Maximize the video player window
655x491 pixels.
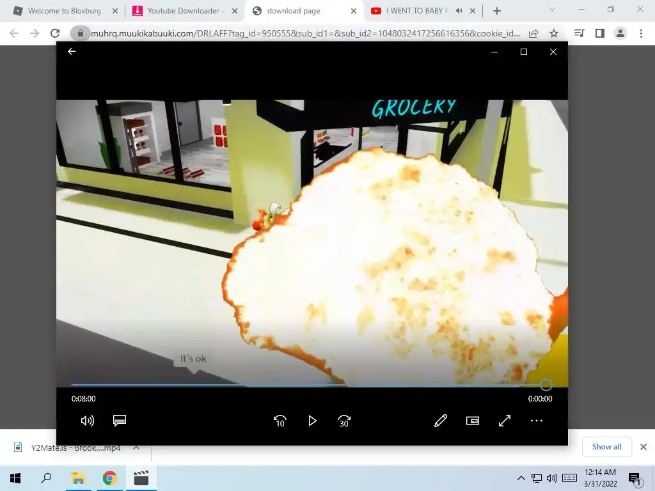[x=523, y=52]
